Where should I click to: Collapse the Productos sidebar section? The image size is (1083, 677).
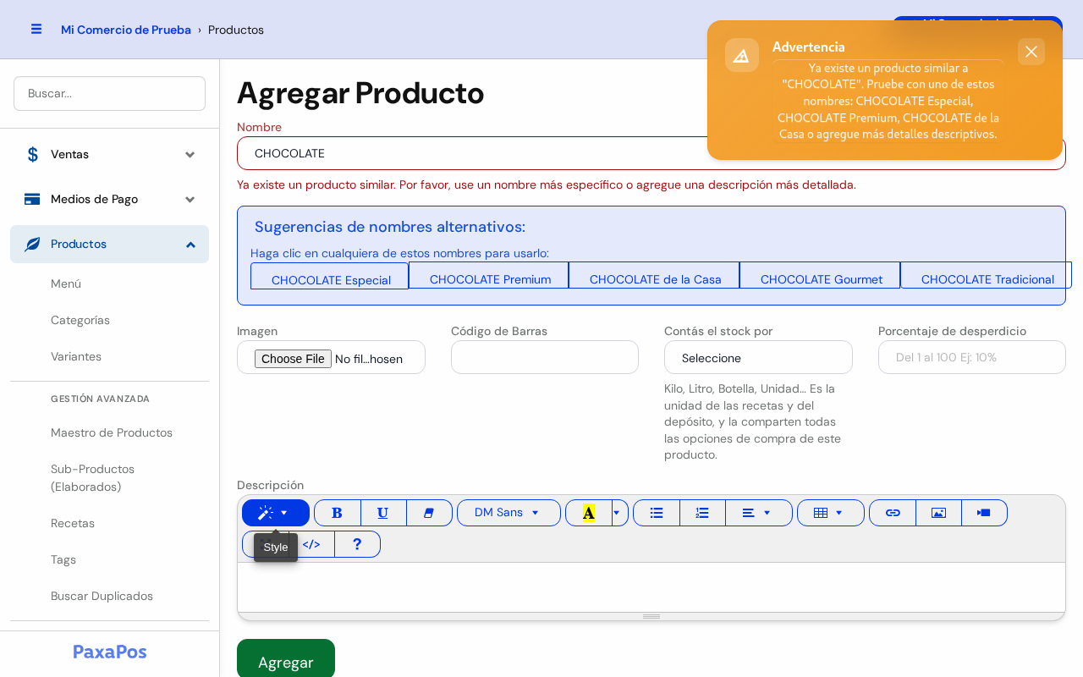point(190,244)
